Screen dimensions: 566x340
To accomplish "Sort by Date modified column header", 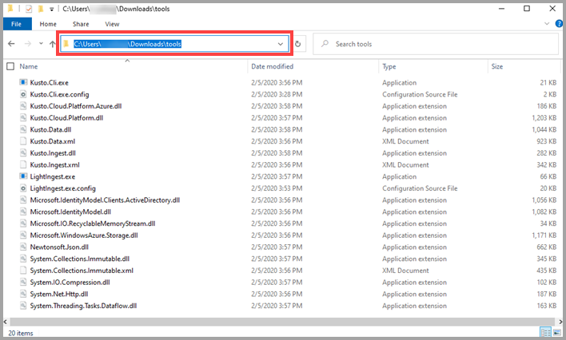I will click(x=272, y=66).
